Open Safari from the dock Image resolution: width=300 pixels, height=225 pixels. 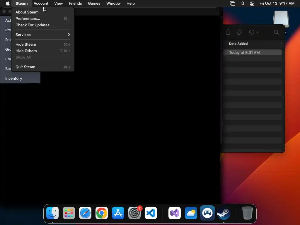[x=85, y=213]
